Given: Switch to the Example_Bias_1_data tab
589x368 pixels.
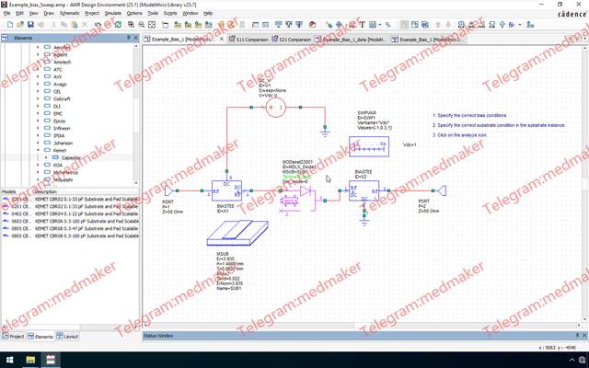Looking at the screenshot, I should pos(352,39).
